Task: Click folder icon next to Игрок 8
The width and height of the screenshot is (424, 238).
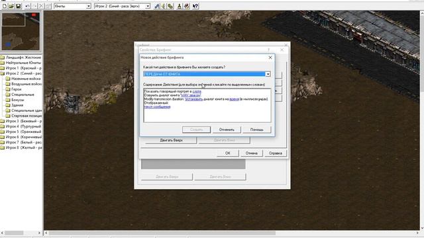Action: point(3,147)
